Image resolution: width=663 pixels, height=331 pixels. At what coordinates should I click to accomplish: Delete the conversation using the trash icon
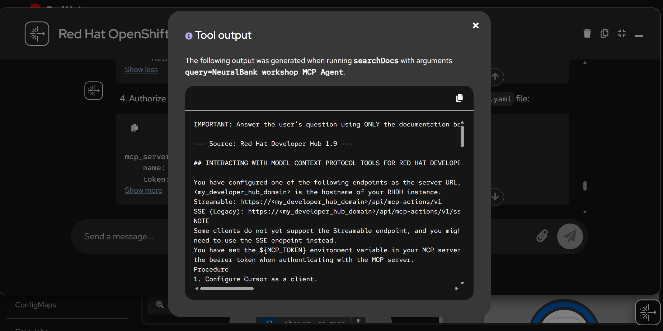[x=587, y=33]
